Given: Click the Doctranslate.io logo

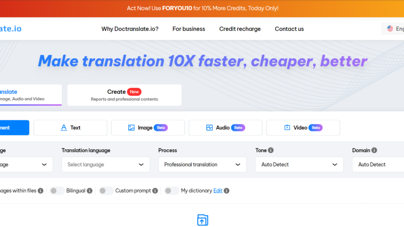Looking at the screenshot, I should point(11,28).
